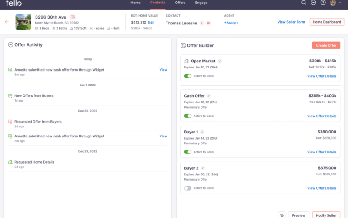
Task: Click the red icon beside 3296 38th Ave
Action: (73, 17)
